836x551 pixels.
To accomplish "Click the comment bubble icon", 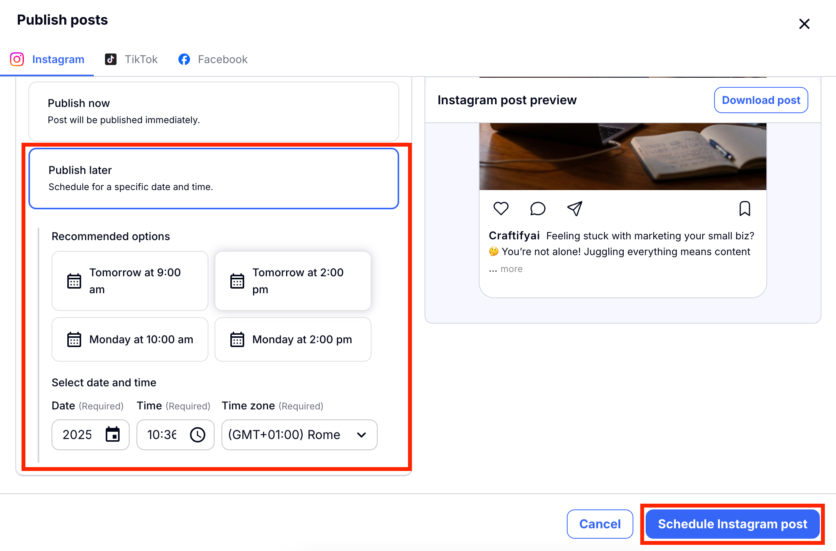I will [x=538, y=209].
